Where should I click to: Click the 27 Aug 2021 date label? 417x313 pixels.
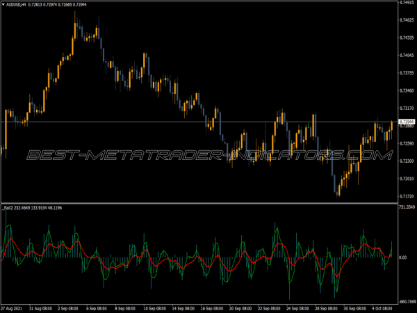pyautogui.click(x=12, y=307)
